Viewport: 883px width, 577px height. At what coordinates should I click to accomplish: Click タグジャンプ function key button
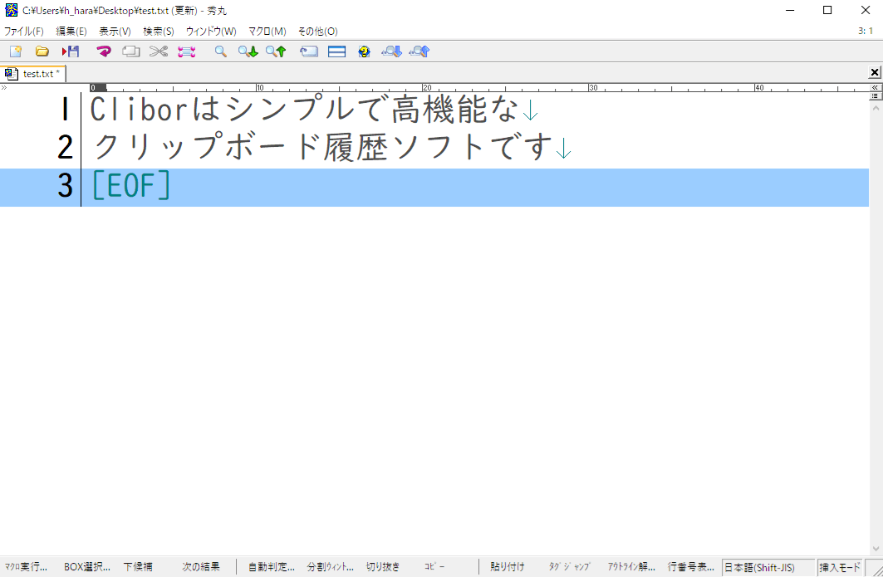click(569, 567)
